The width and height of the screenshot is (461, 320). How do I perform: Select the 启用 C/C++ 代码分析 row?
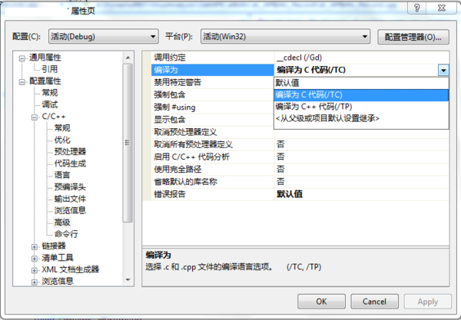pyautogui.click(x=300, y=157)
